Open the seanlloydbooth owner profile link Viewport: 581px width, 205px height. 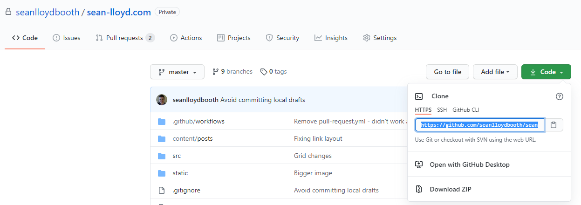[48, 12]
